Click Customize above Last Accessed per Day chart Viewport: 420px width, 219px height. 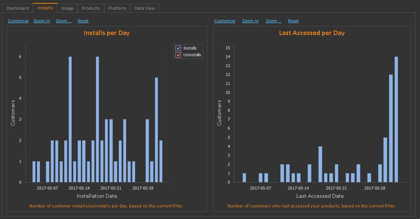point(225,21)
